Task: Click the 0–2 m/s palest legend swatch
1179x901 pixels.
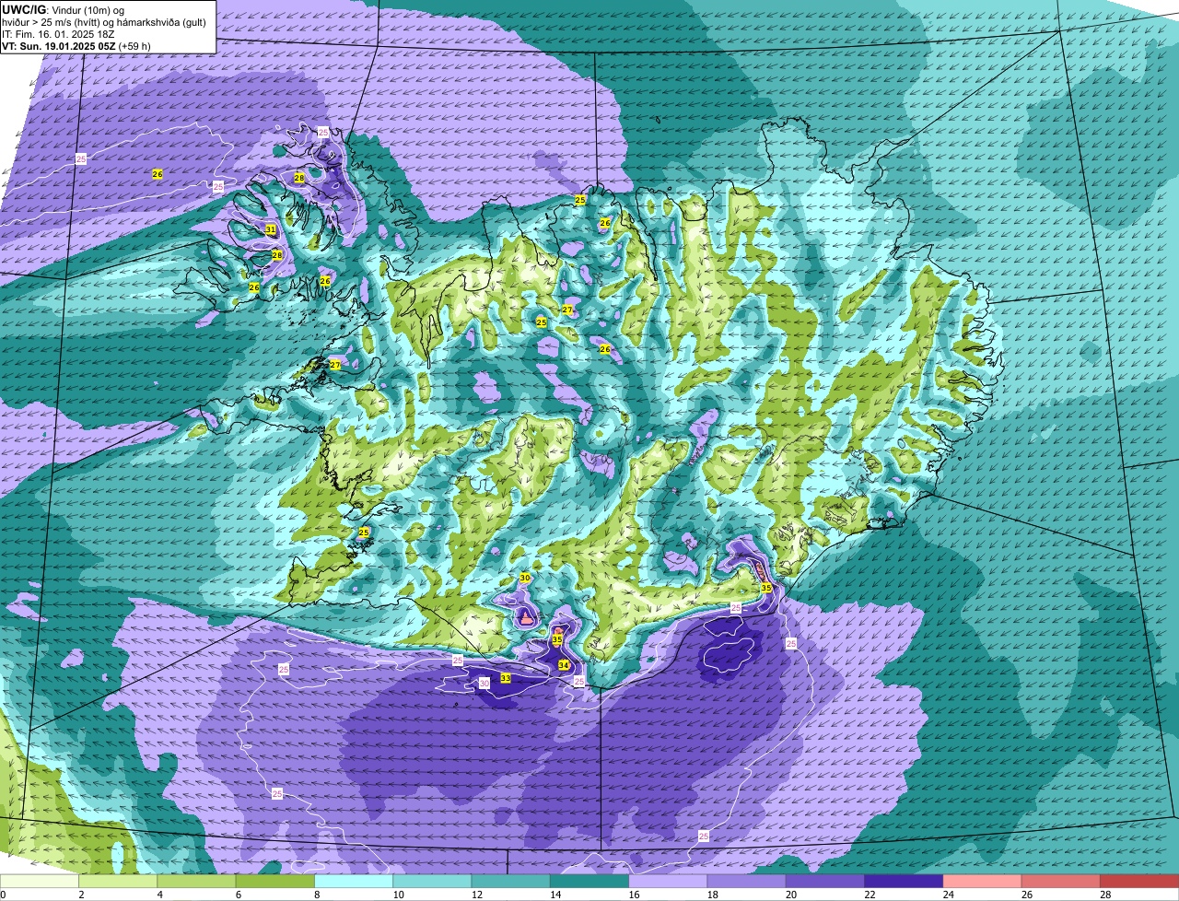Action: (40, 881)
